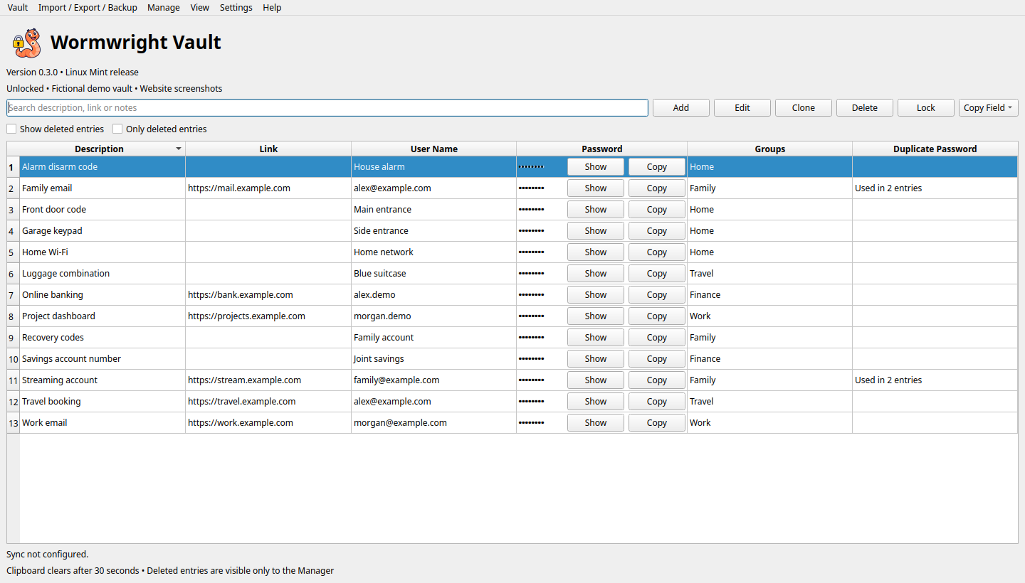This screenshot has width=1025, height=583.
Task: Select the Garage keypad description cell
Action: pyautogui.click(x=102, y=230)
